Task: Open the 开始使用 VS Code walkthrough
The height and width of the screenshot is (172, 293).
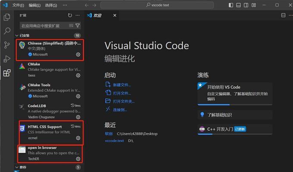Action: pyautogui.click(x=235, y=94)
